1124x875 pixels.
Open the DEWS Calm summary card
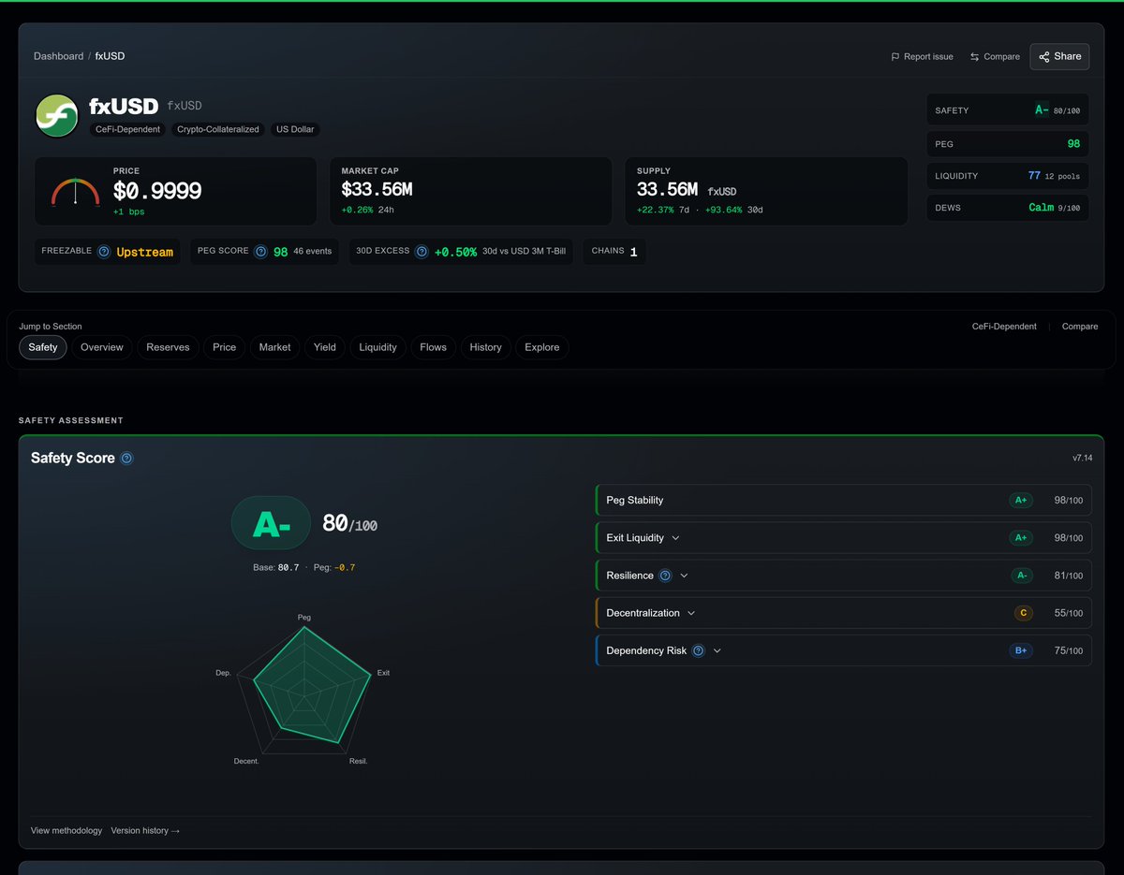coord(1008,208)
